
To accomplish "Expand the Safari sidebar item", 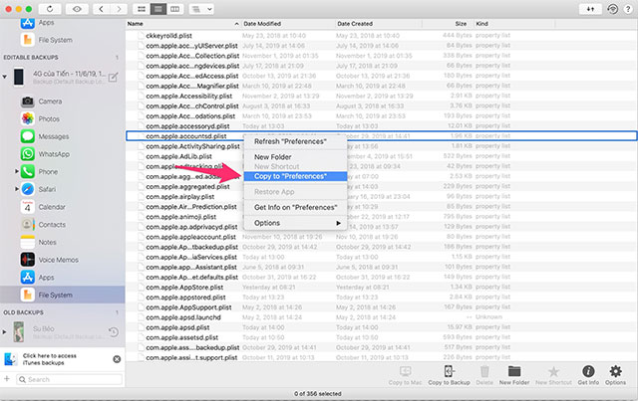I will tap(17, 189).
